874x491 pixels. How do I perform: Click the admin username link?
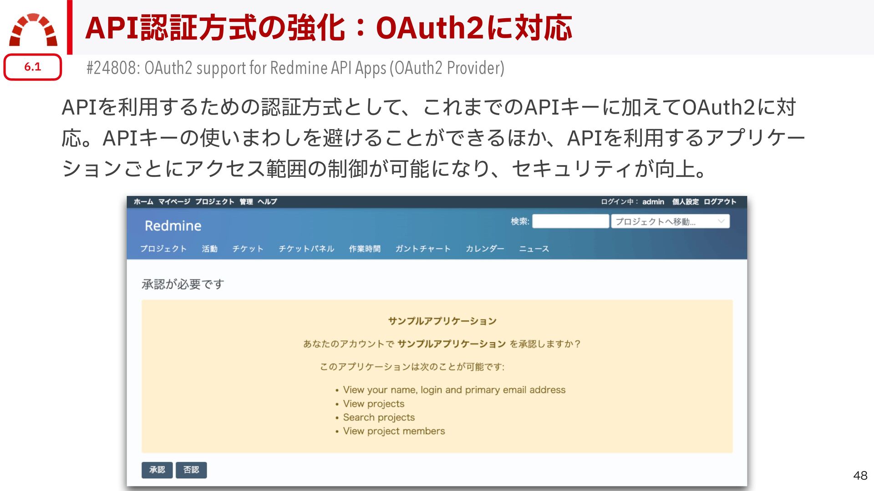coord(653,201)
